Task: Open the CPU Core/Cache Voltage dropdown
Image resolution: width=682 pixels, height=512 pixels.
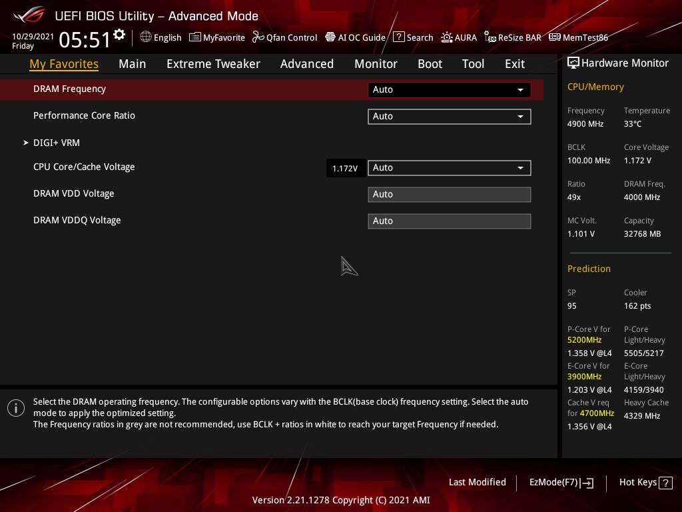Action: (x=450, y=167)
